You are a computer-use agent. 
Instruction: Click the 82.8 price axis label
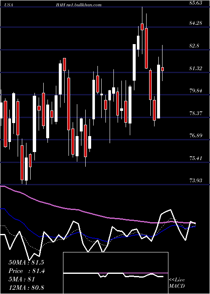tap(194, 46)
